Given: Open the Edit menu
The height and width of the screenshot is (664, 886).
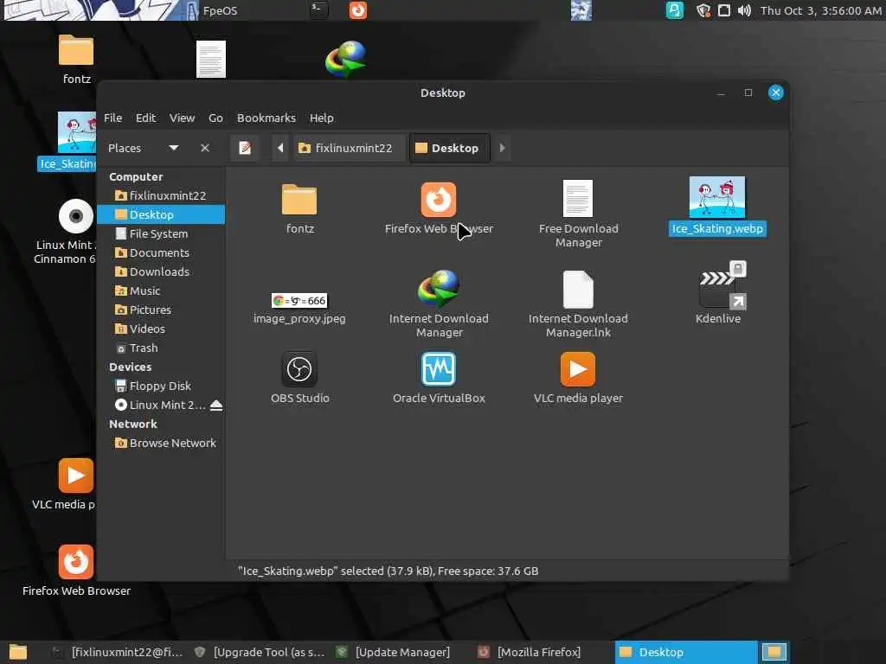Looking at the screenshot, I should [x=145, y=118].
